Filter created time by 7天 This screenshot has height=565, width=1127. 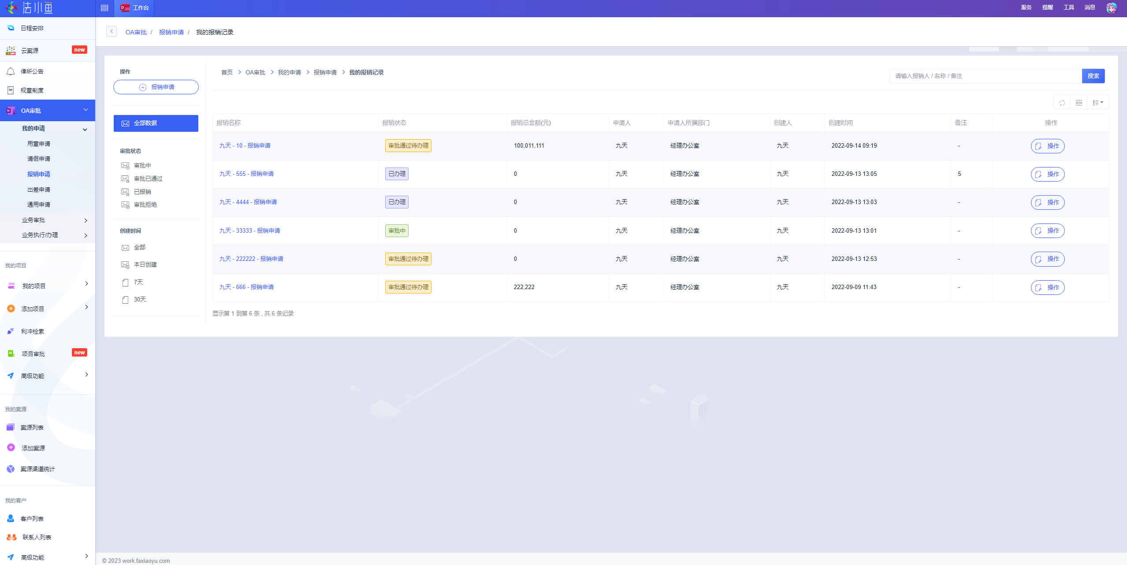(138, 282)
